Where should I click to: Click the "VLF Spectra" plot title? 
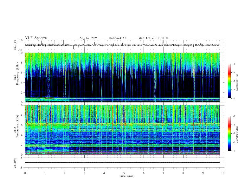[36, 38]
